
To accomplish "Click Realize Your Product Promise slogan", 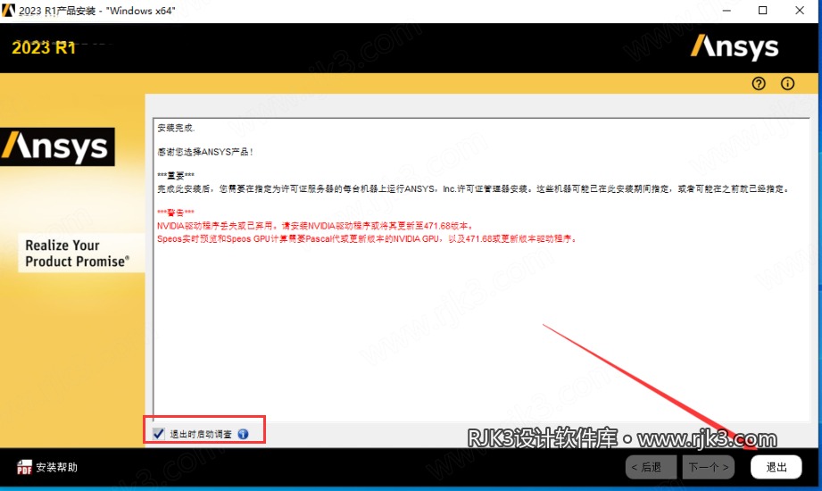I will click(77, 254).
